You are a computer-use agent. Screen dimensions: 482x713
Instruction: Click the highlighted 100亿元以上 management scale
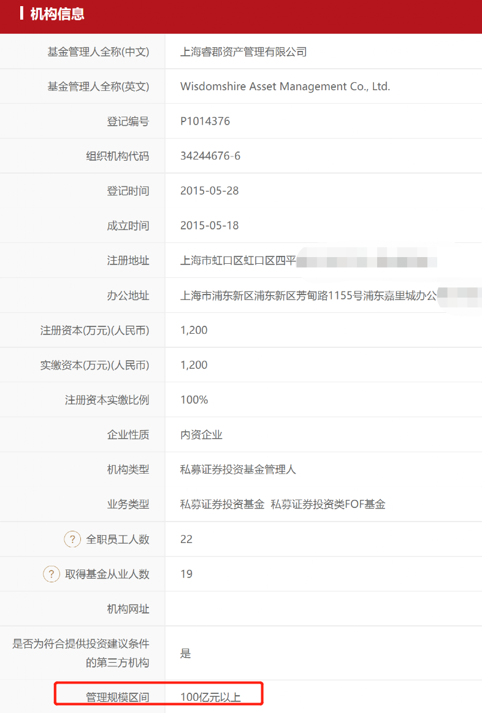click(210, 697)
